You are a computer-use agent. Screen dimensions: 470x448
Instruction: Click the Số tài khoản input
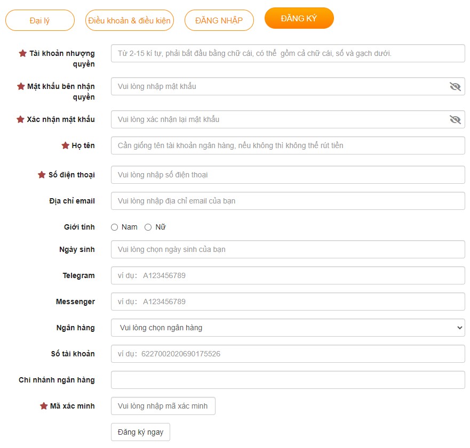tap(288, 354)
